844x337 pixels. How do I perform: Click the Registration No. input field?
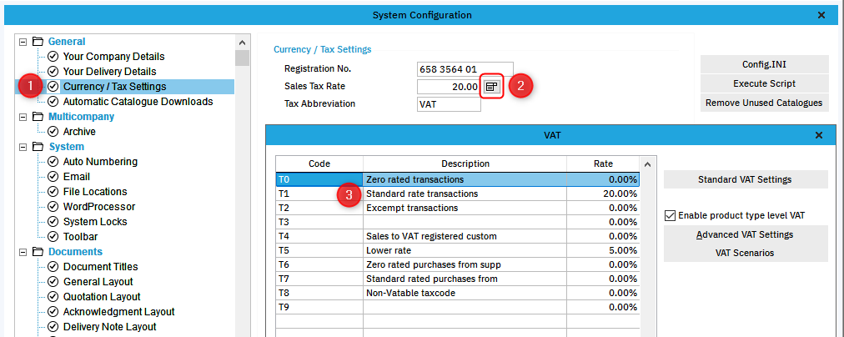[x=465, y=69]
